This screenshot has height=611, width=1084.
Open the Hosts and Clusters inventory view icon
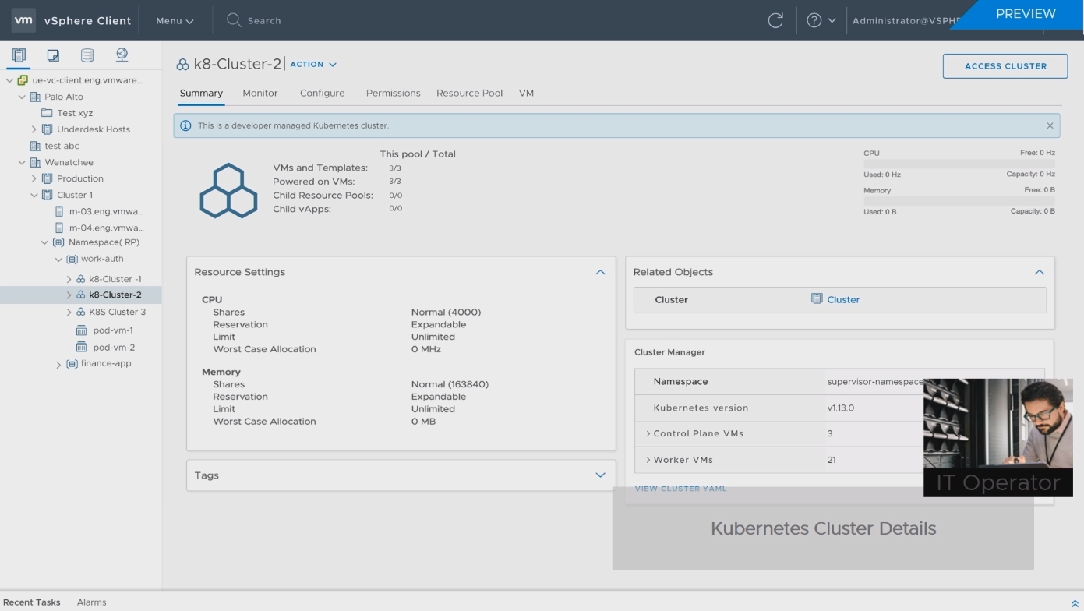click(x=19, y=55)
